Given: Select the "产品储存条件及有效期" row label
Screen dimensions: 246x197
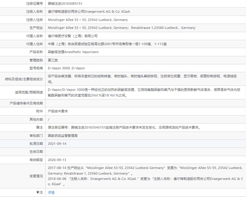Looking at the screenshot, I should [26, 103].
